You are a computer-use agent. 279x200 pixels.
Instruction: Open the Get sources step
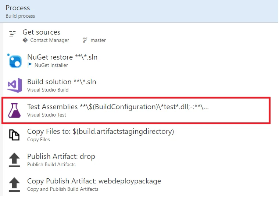coord(42,32)
